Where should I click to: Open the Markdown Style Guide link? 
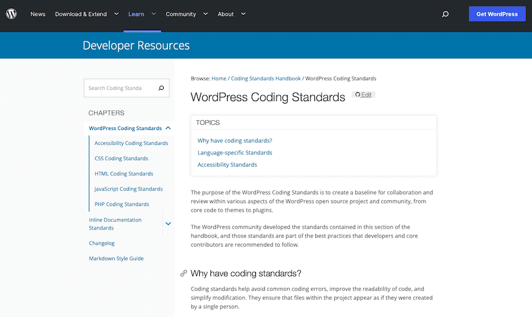pos(116,258)
